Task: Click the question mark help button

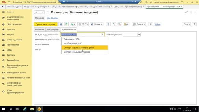Action: tap(194, 24)
